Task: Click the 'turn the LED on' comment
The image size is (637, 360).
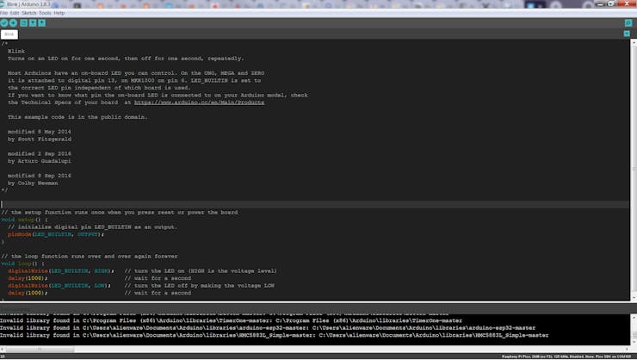Action: pyautogui.click(x=201, y=271)
